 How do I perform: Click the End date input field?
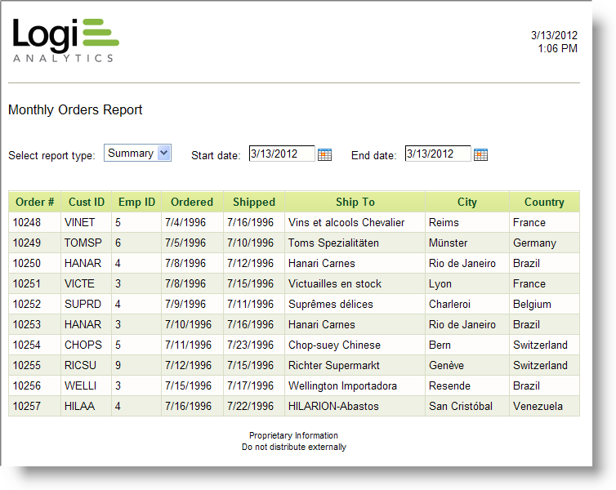(438, 154)
